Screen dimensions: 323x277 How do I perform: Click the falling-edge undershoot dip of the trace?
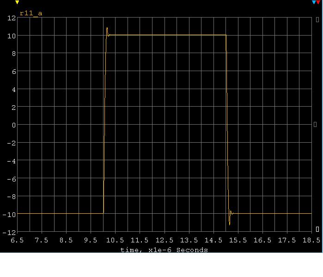coord(230,224)
